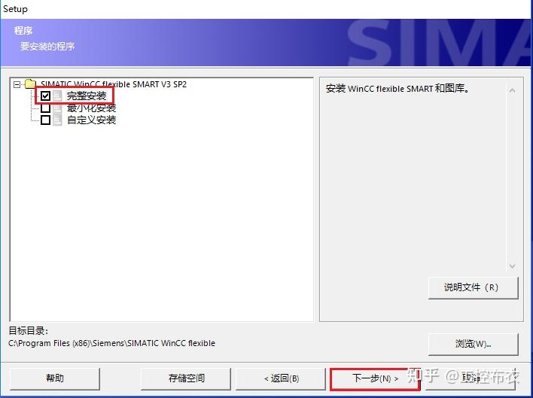
Task: Collapse the SIMATIC WinCC flexible SMART tree node
Action: pyautogui.click(x=17, y=84)
